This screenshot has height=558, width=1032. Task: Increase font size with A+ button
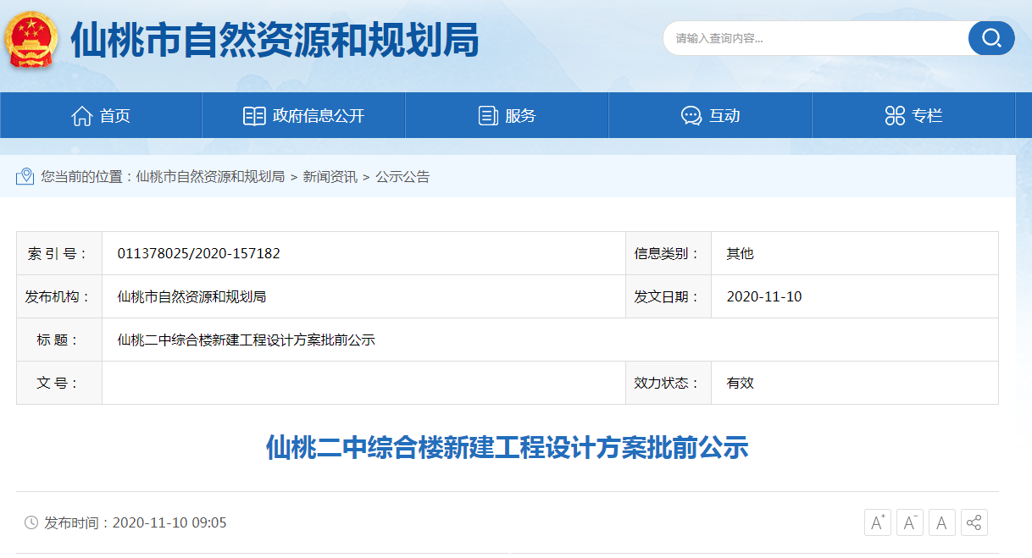point(878,522)
